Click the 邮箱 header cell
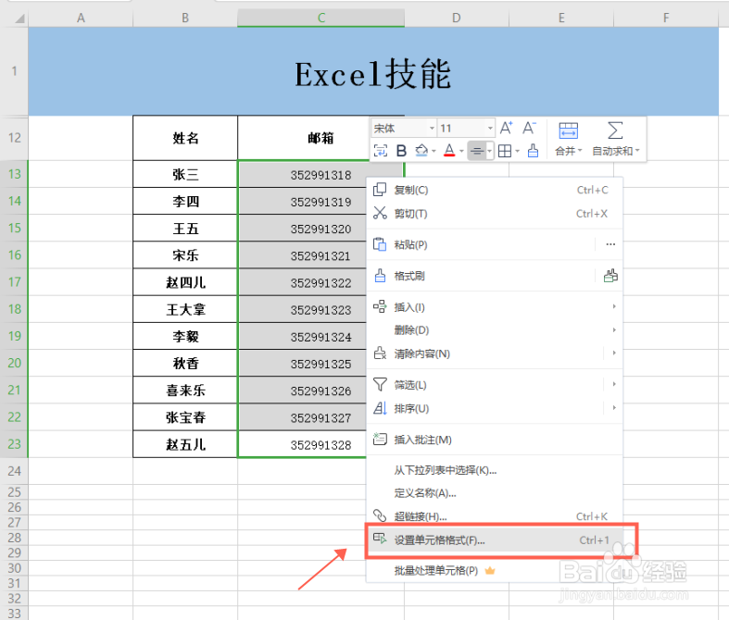This screenshot has height=620, width=729. click(x=321, y=138)
